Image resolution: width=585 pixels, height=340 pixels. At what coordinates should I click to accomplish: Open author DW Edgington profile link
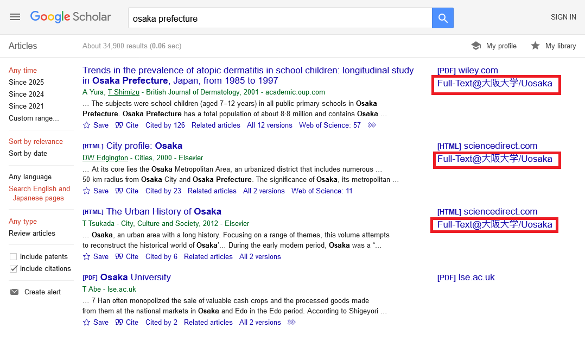105,158
